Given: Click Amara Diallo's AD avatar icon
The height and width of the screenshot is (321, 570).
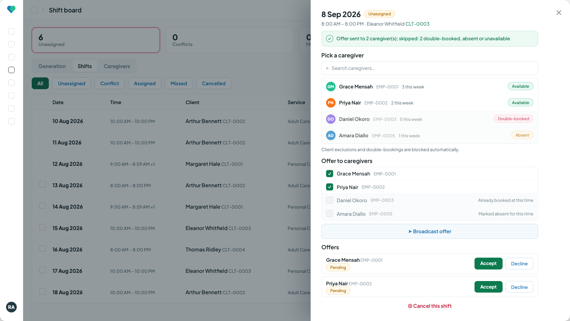Looking at the screenshot, I should (331, 136).
